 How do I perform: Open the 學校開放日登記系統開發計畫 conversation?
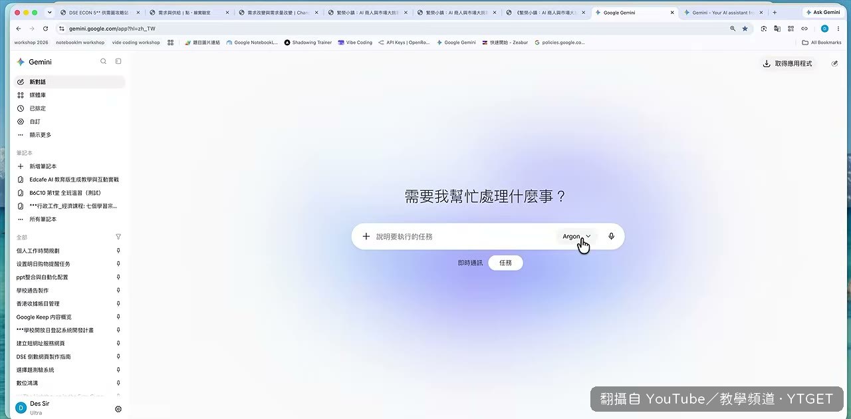[x=55, y=330]
